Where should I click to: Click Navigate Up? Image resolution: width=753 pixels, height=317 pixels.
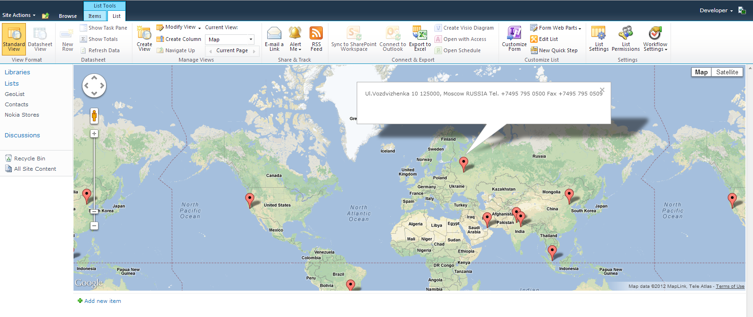click(175, 50)
